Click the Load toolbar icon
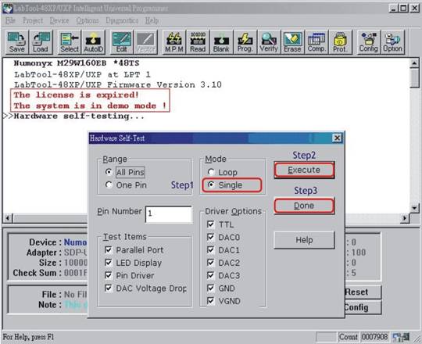The width and height of the screenshot is (422, 344). (41, 42)
